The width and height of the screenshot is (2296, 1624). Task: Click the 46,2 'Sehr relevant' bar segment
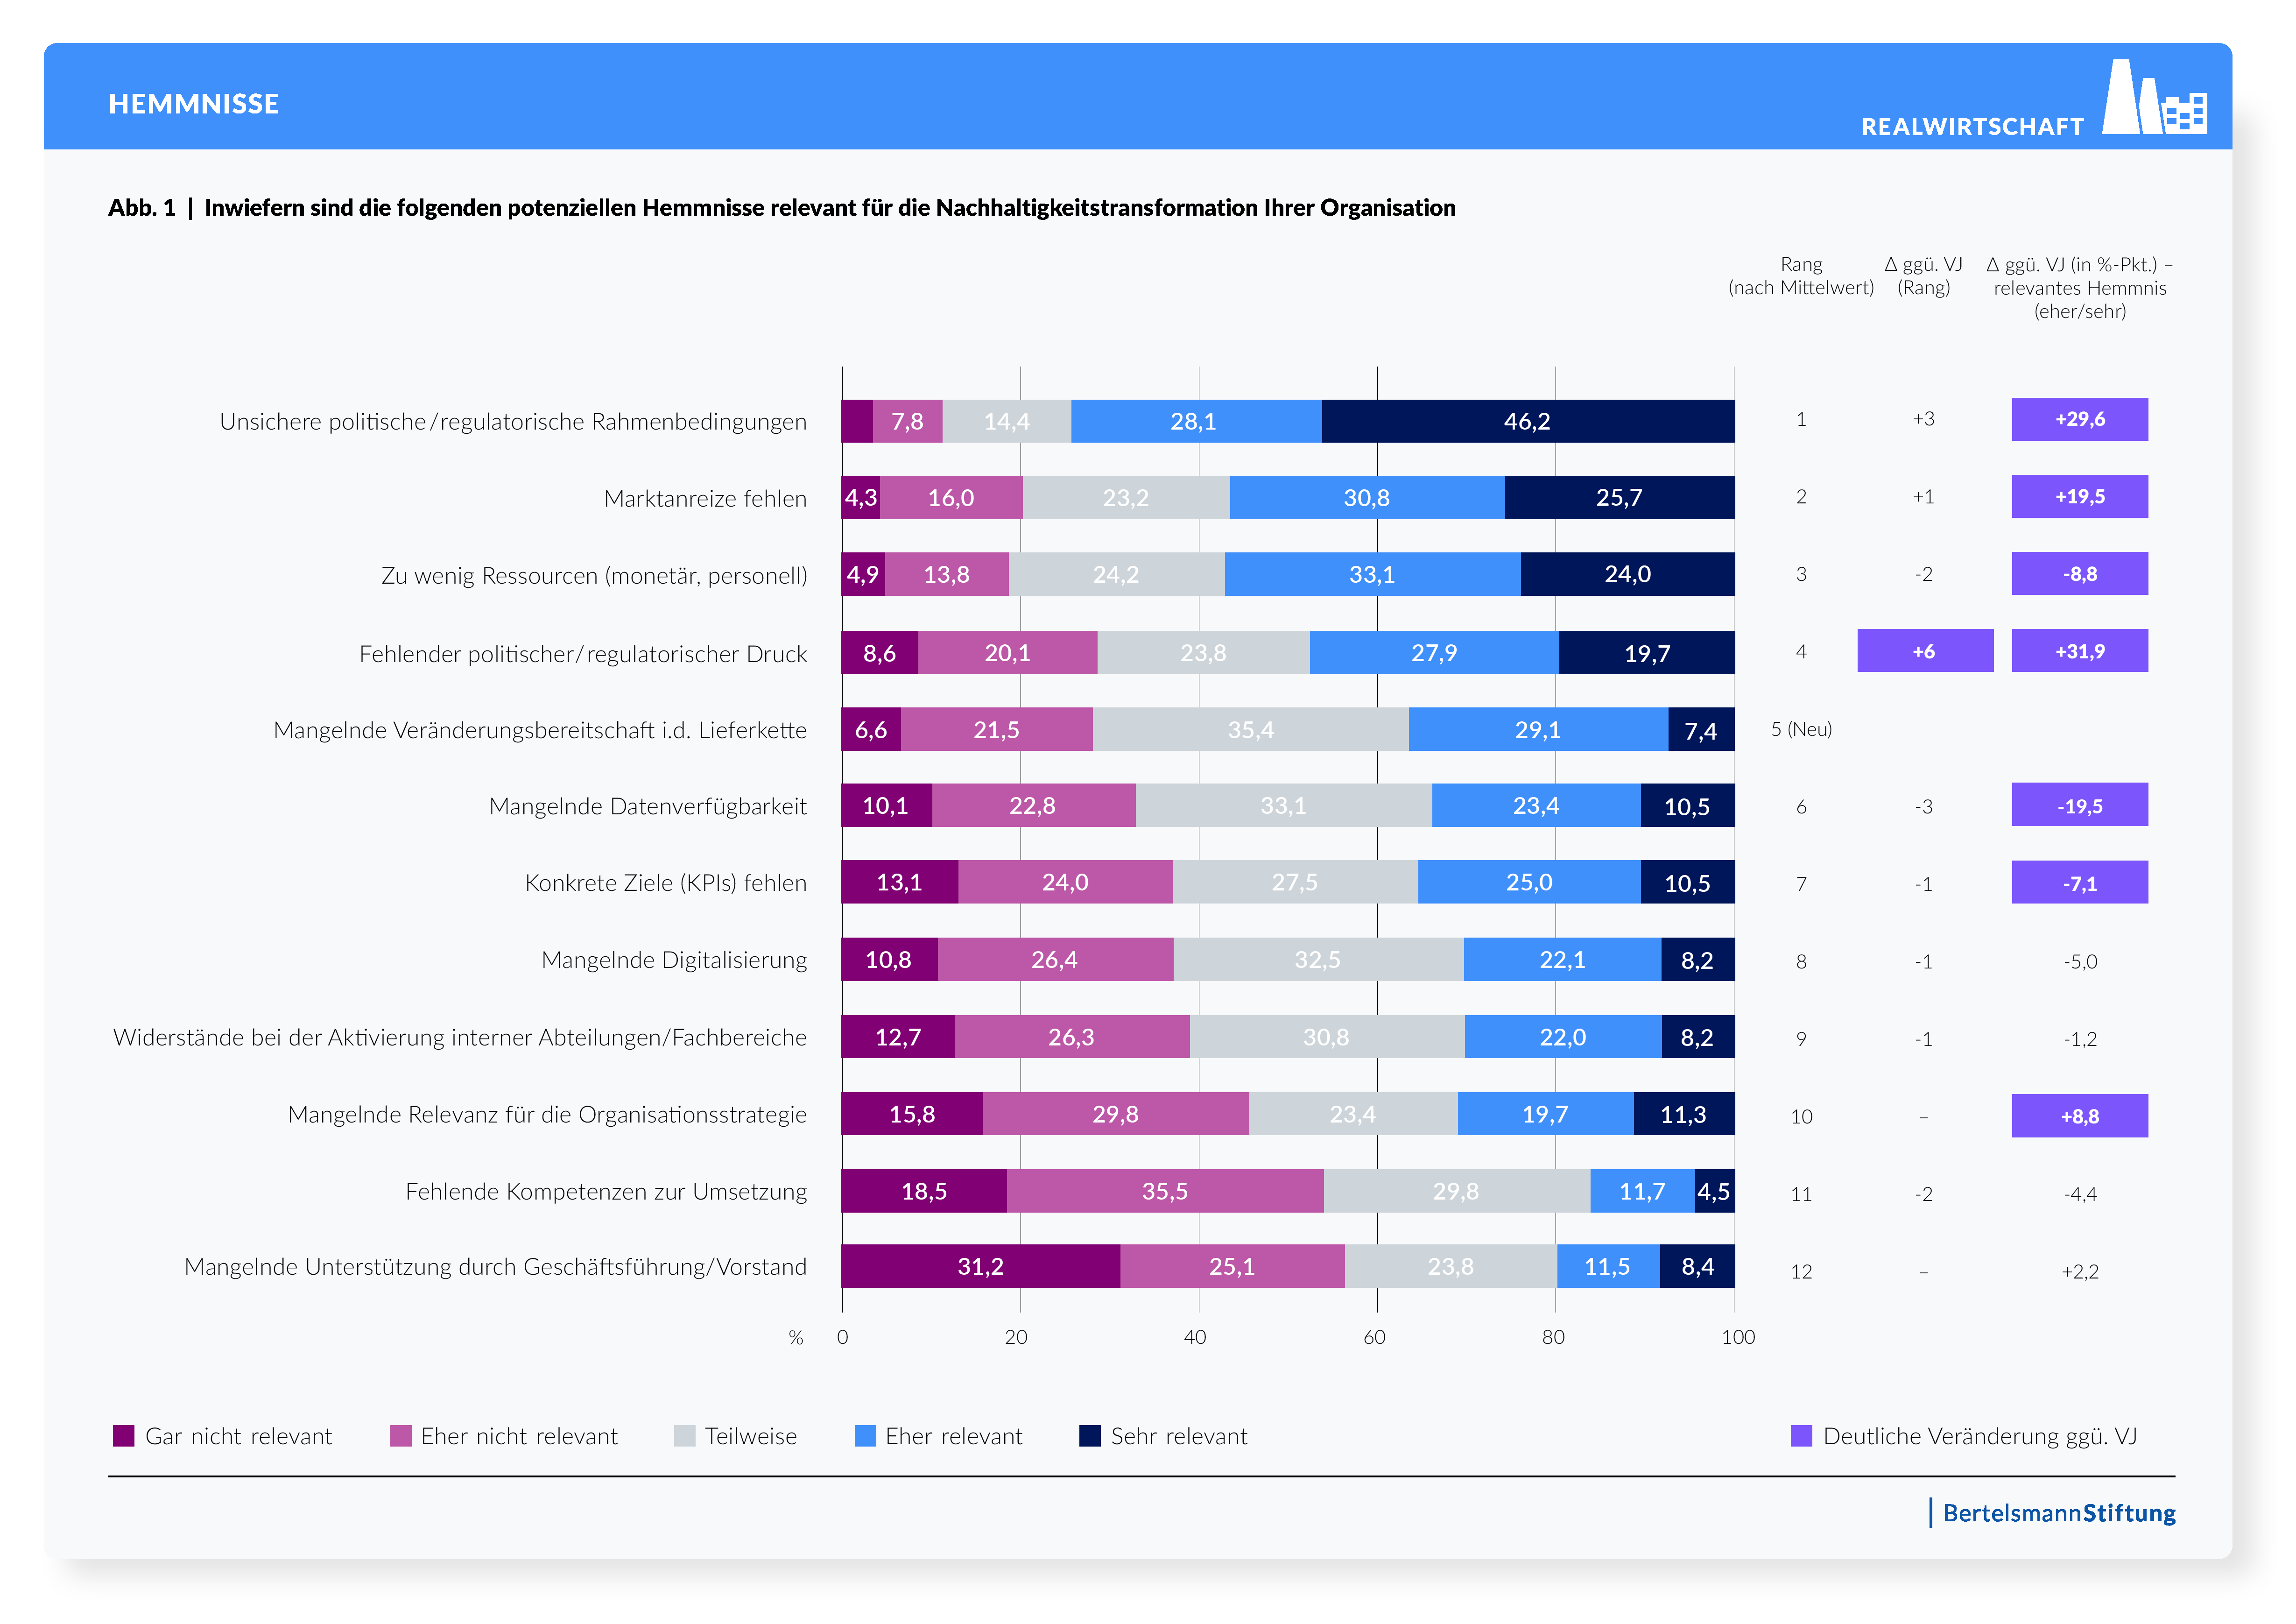1527,421
